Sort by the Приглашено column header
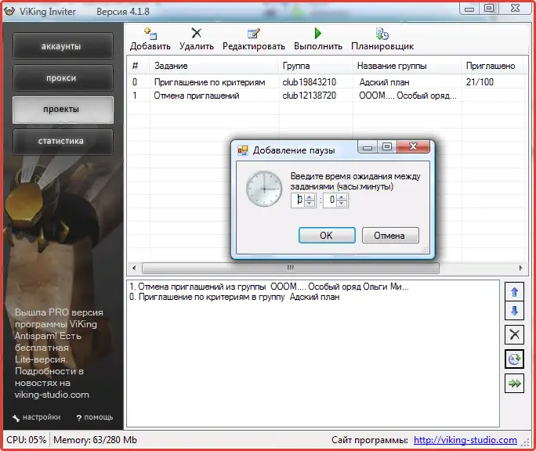 (492, 66)
